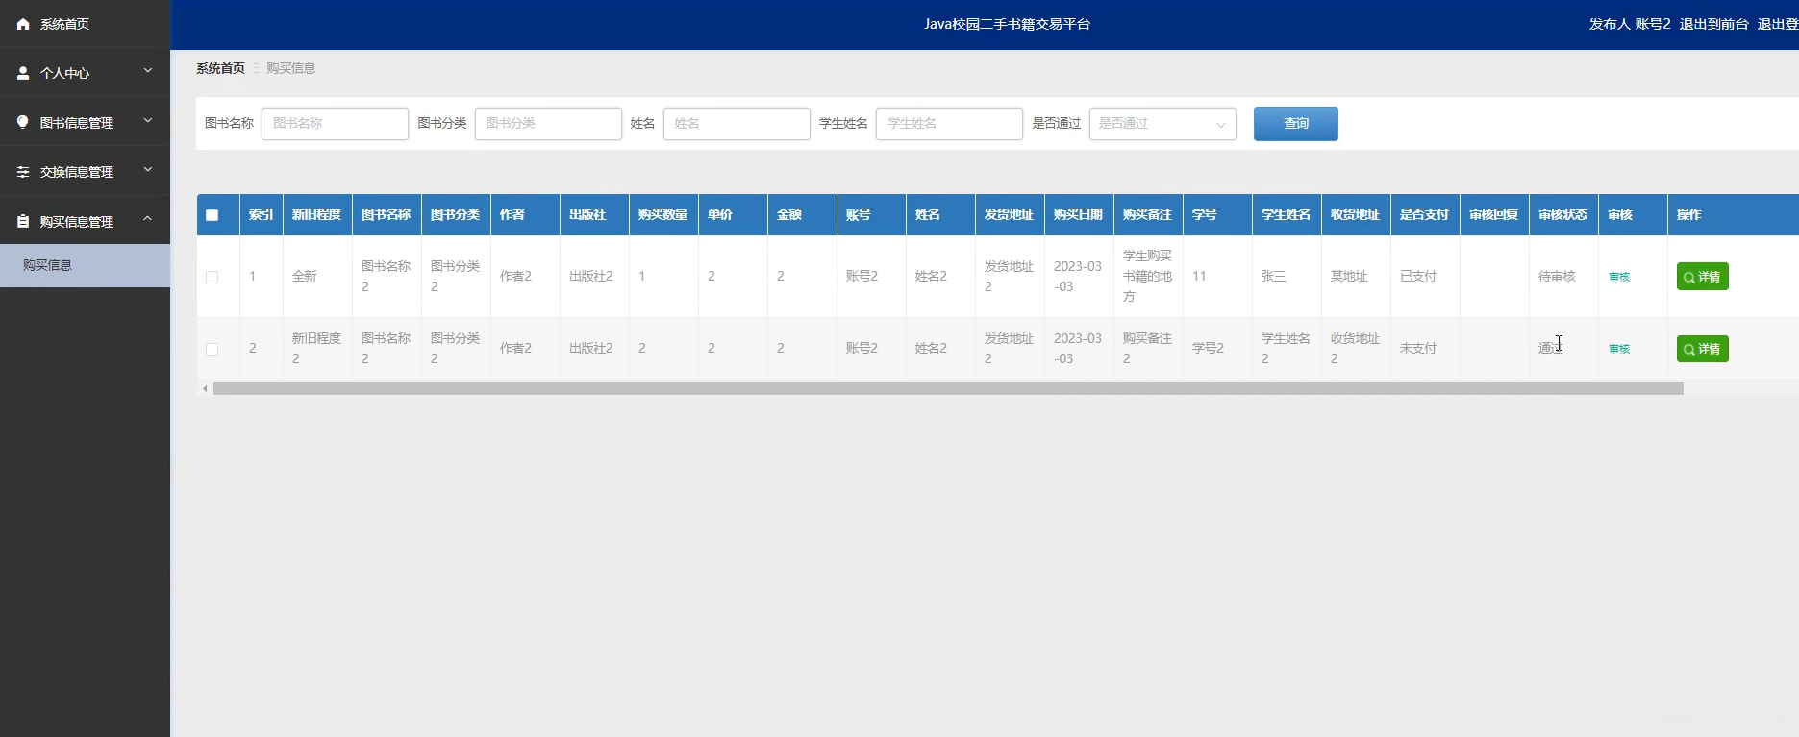
Task: Open 系统首页 in the sidebar
Action: coord(85,24)
